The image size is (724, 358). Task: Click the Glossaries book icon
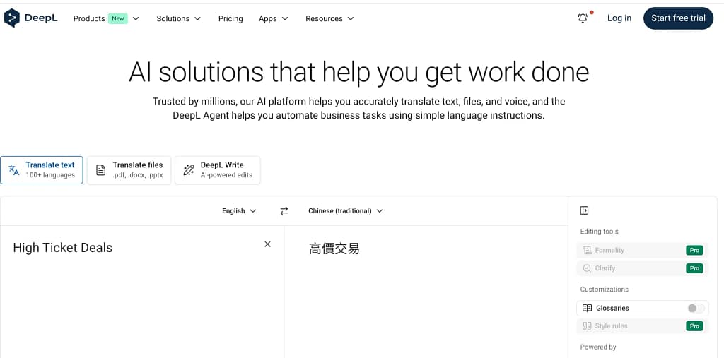click(x=587, y=308)
